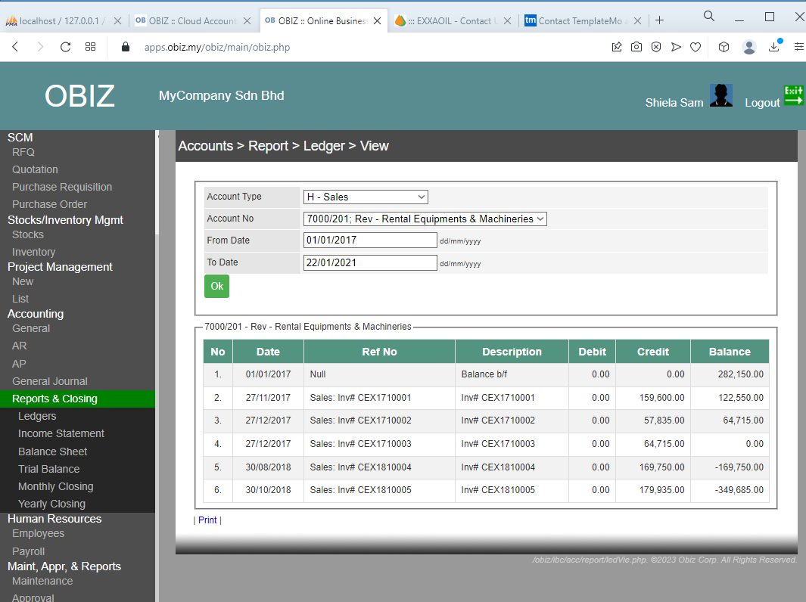The width and height of the screenshot is (806, 602).
Task: Click the padlock site information icon
Action: (x=125, y=46)
